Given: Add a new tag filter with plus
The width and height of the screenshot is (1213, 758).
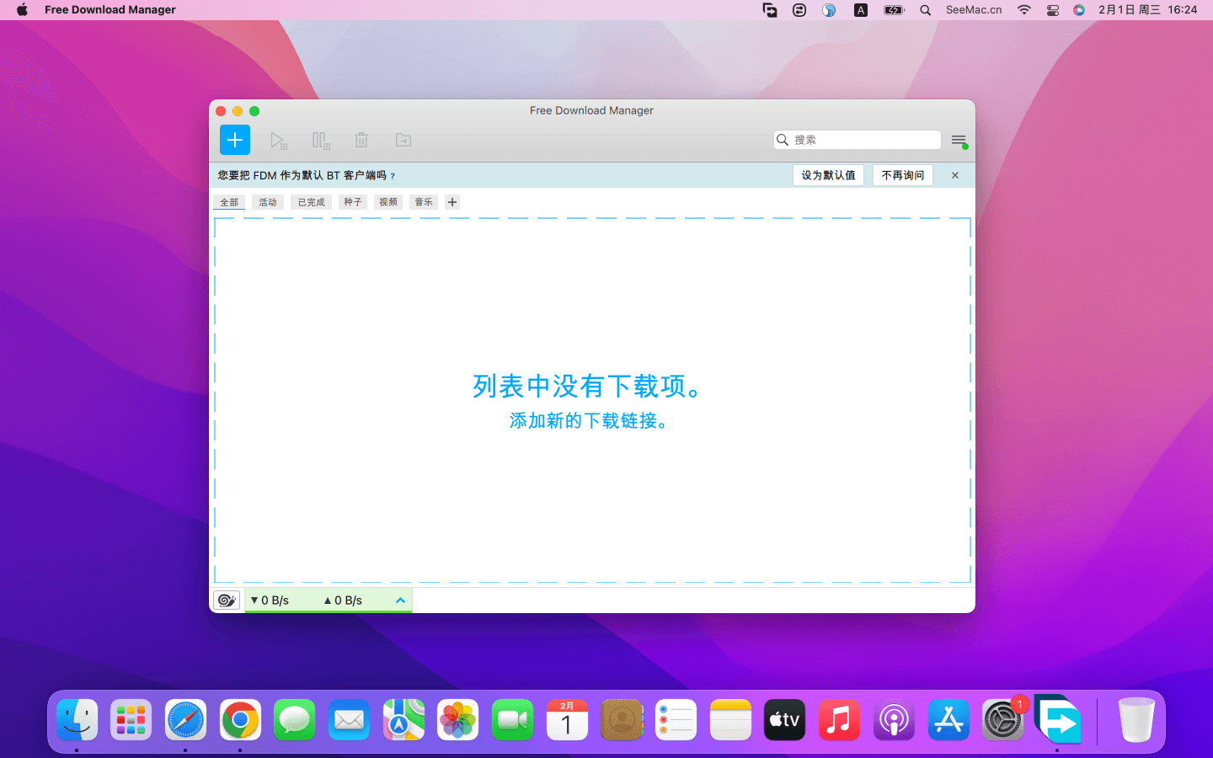Looking at the screenshot, I should [x=452, y=202].
